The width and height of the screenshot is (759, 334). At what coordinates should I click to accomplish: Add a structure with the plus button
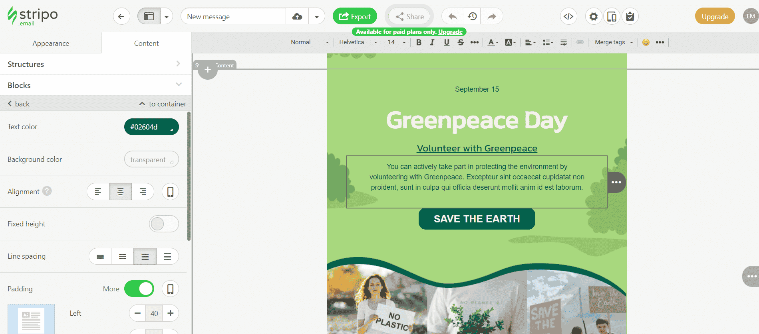pos(208,70)
